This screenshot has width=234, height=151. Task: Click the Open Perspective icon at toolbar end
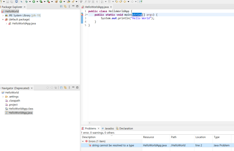140,2
